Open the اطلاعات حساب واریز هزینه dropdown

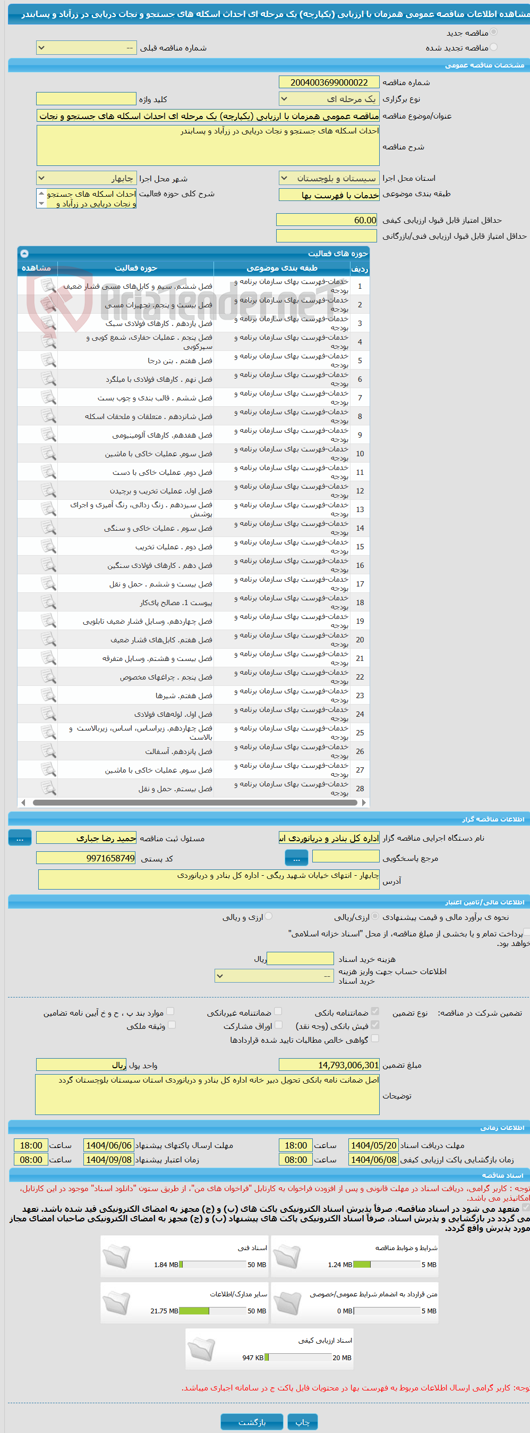coord(275,976)
